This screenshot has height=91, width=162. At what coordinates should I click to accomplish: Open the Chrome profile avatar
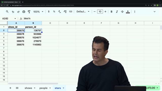coord(157,5)
